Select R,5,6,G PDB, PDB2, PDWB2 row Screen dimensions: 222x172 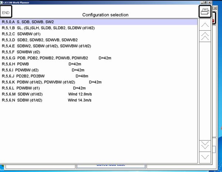[x=99, y=58]
